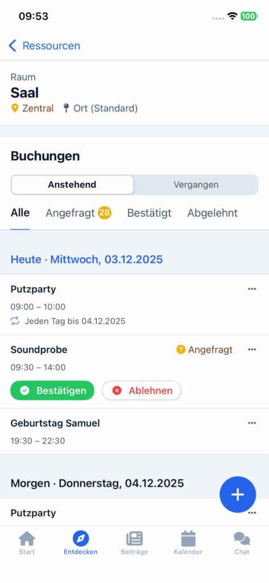The height and width of the screenshot is (583, 269).
Task: Tap the blue plus add booking button
Action: point(238,495)
